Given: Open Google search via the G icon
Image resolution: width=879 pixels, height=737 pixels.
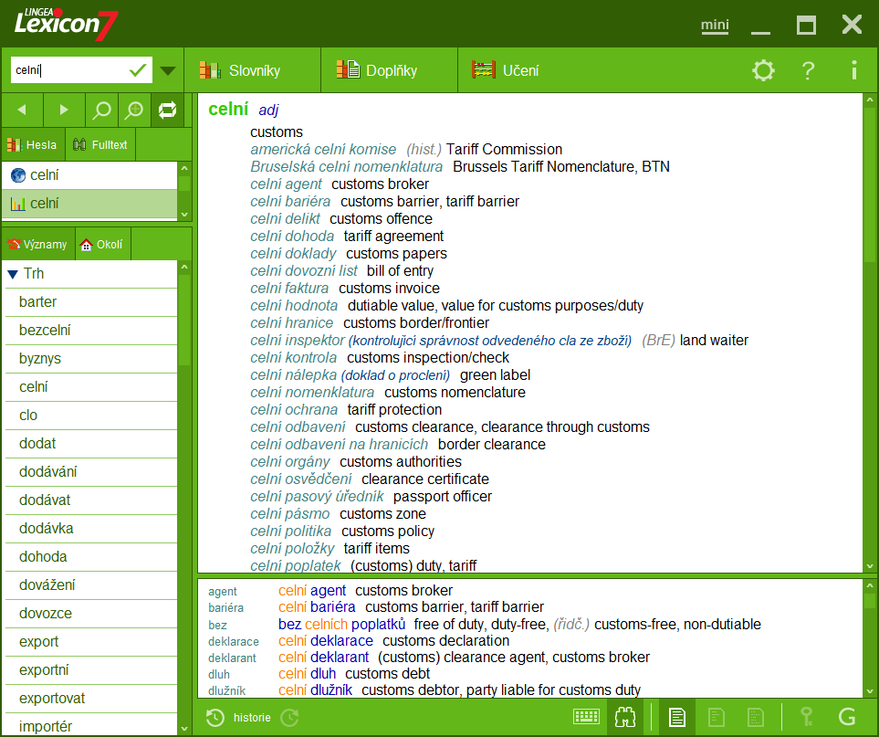Looking at the screenshot, I should click(849, 717).
